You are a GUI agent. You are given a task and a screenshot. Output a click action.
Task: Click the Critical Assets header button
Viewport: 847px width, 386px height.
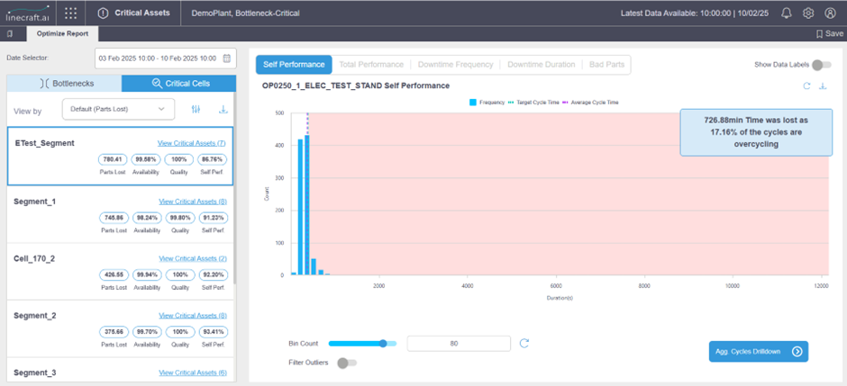134,13
